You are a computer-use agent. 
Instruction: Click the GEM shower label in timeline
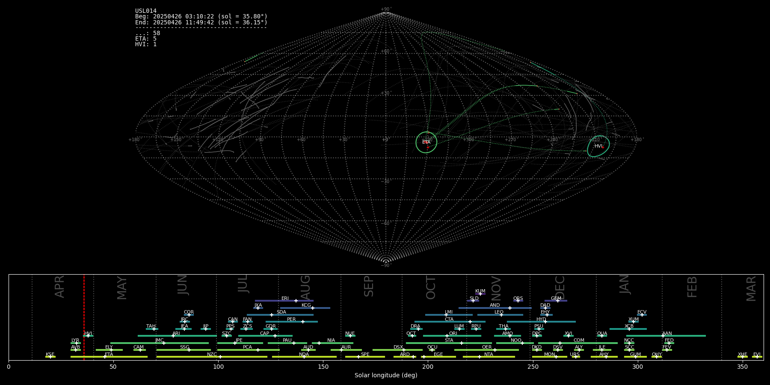click(x=556, y=299)
